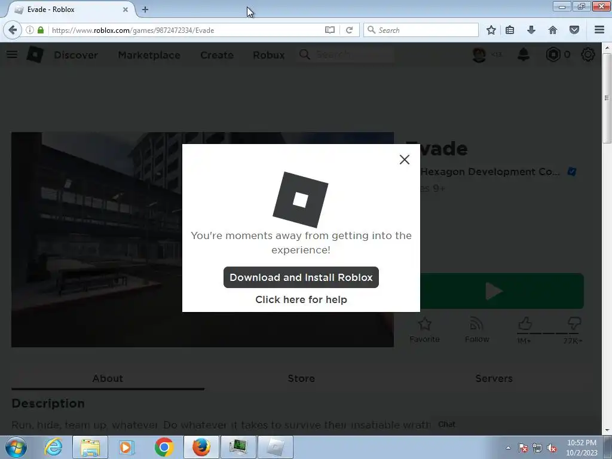612x459 pixels.
Task: Go to the Firefox home icon
Action: coord(553,30)
